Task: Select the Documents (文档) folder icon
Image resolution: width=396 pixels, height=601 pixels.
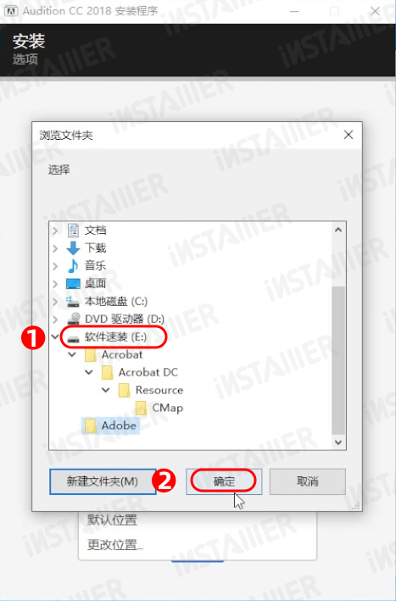Action: (73, 231)
